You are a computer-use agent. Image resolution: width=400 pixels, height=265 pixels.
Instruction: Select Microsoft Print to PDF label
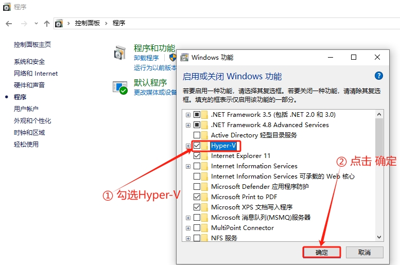pyautogui.click(x=244, y=197)
